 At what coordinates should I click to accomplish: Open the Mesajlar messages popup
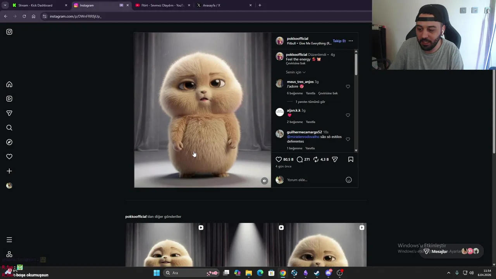pos(451,251)
